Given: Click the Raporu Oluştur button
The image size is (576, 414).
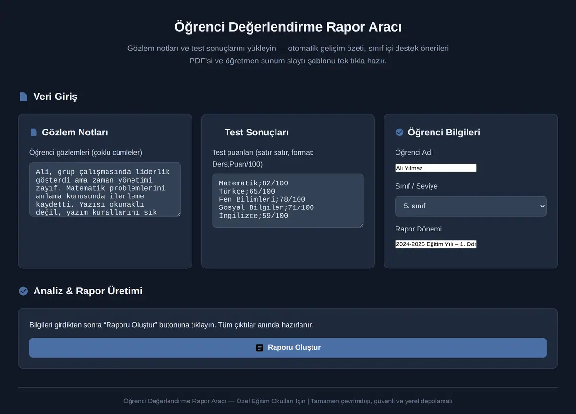Looking at the screenshot, I should (x=288, y=348).
